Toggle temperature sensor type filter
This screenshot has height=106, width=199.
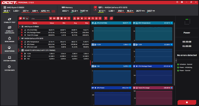(74, 19)
